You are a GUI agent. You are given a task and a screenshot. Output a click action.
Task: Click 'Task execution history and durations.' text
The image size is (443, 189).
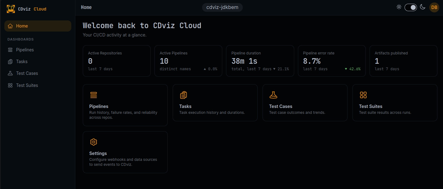pos(212,113)
